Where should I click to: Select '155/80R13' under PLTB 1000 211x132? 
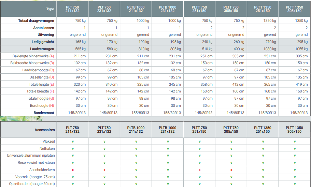tap(140, 113)
